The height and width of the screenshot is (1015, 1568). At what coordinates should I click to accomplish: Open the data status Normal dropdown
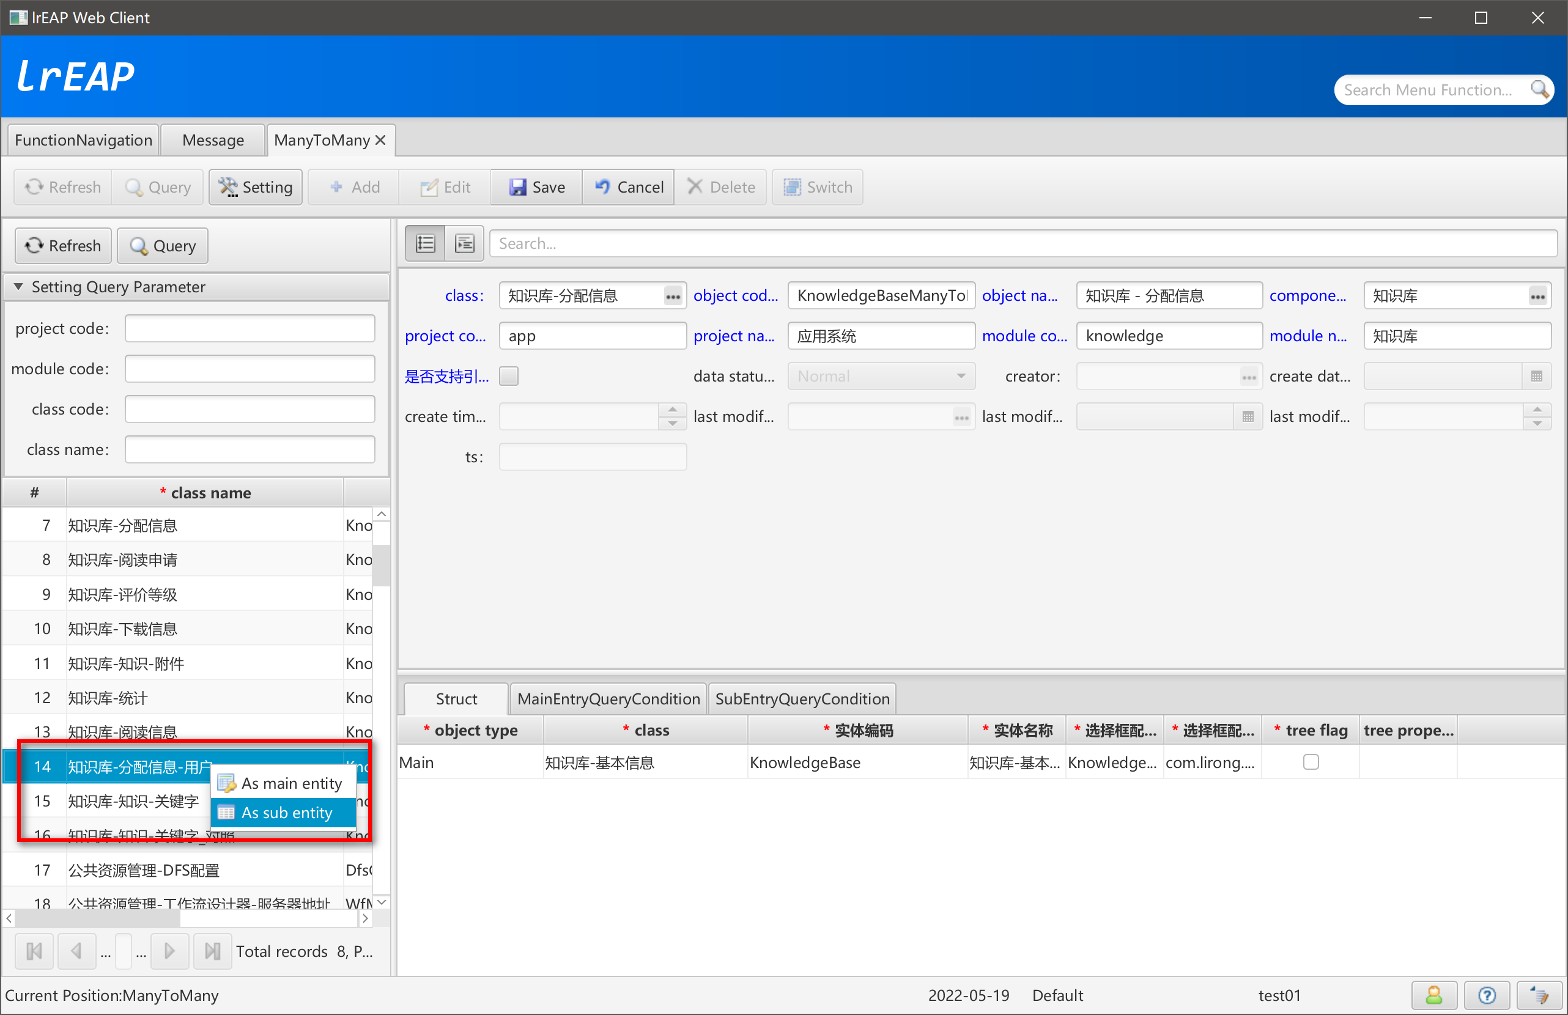881,377
